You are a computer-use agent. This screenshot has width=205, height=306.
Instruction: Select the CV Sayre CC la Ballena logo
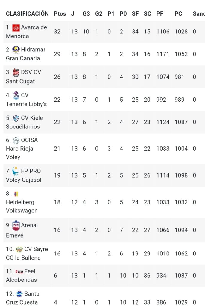[x=19, y=249]
